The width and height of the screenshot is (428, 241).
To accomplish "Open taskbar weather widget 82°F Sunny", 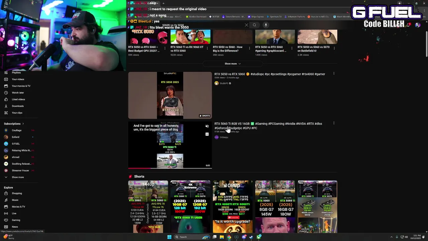I will 9,237.
